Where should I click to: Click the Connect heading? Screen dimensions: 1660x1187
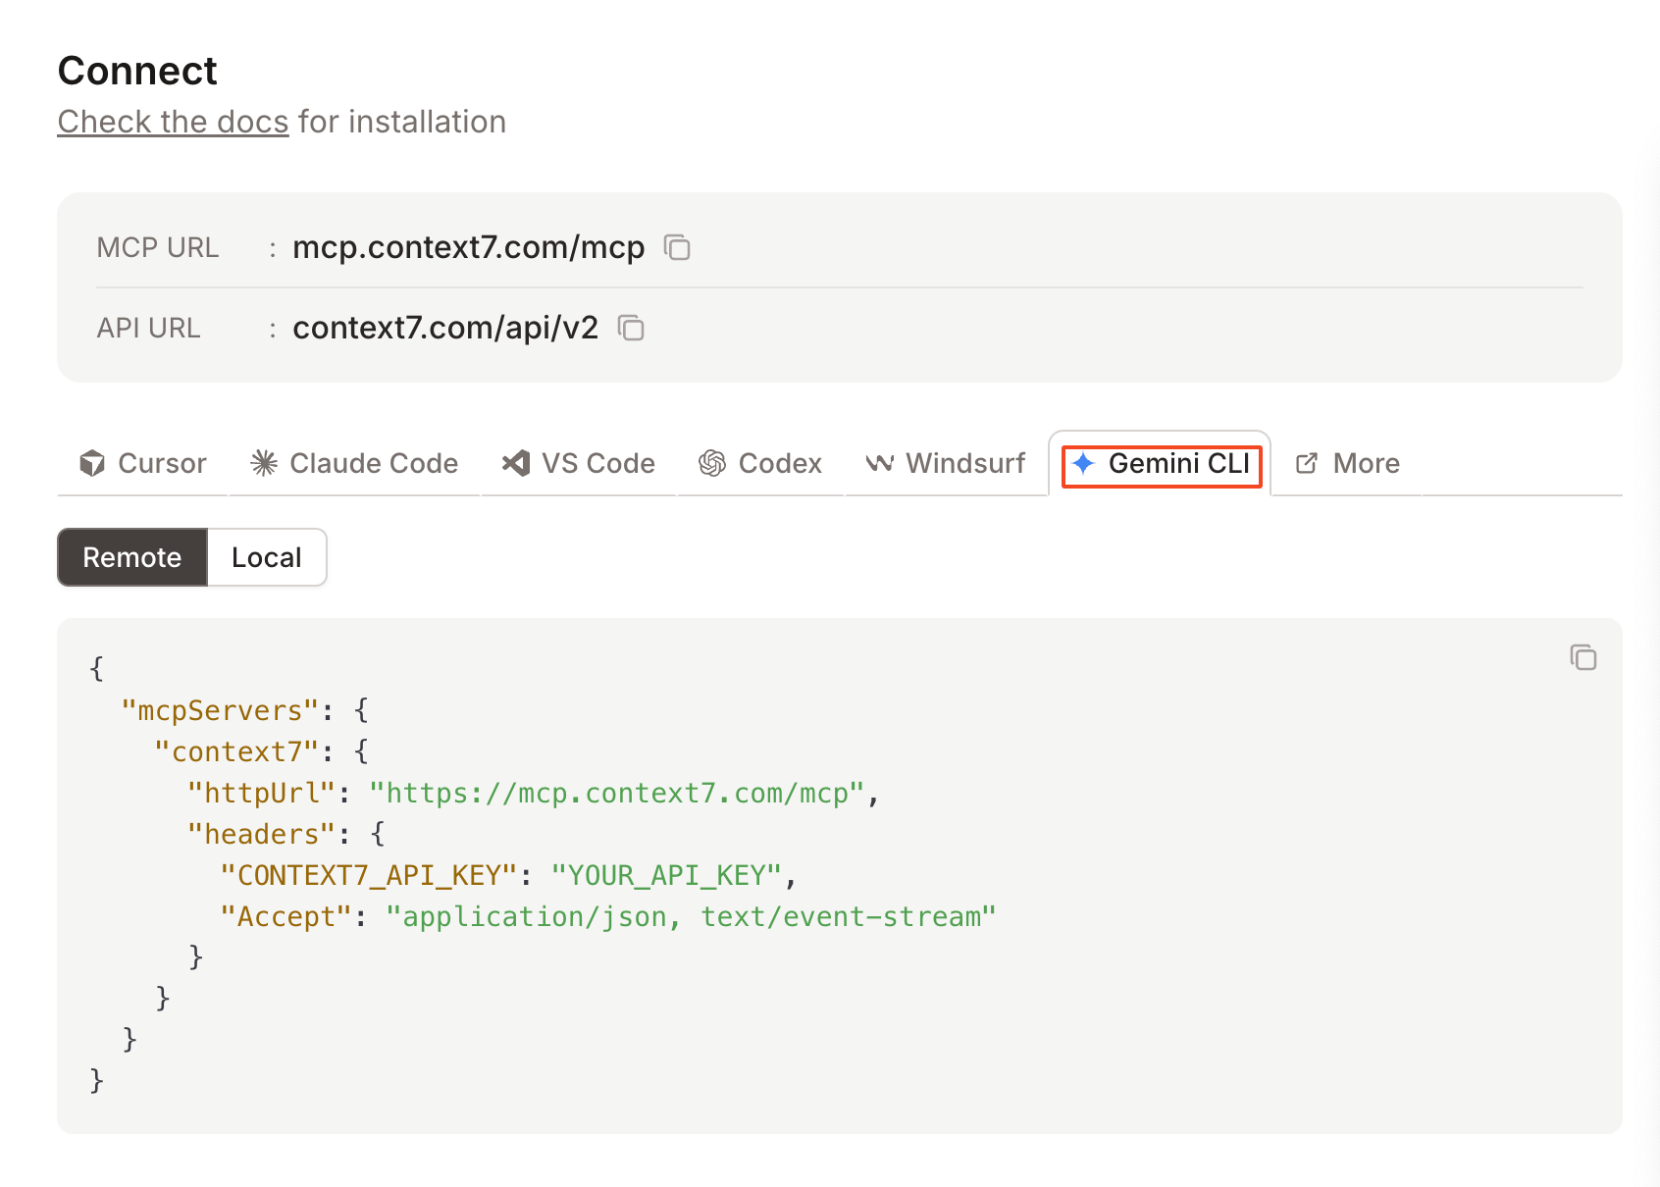click(x=137, y=71)
